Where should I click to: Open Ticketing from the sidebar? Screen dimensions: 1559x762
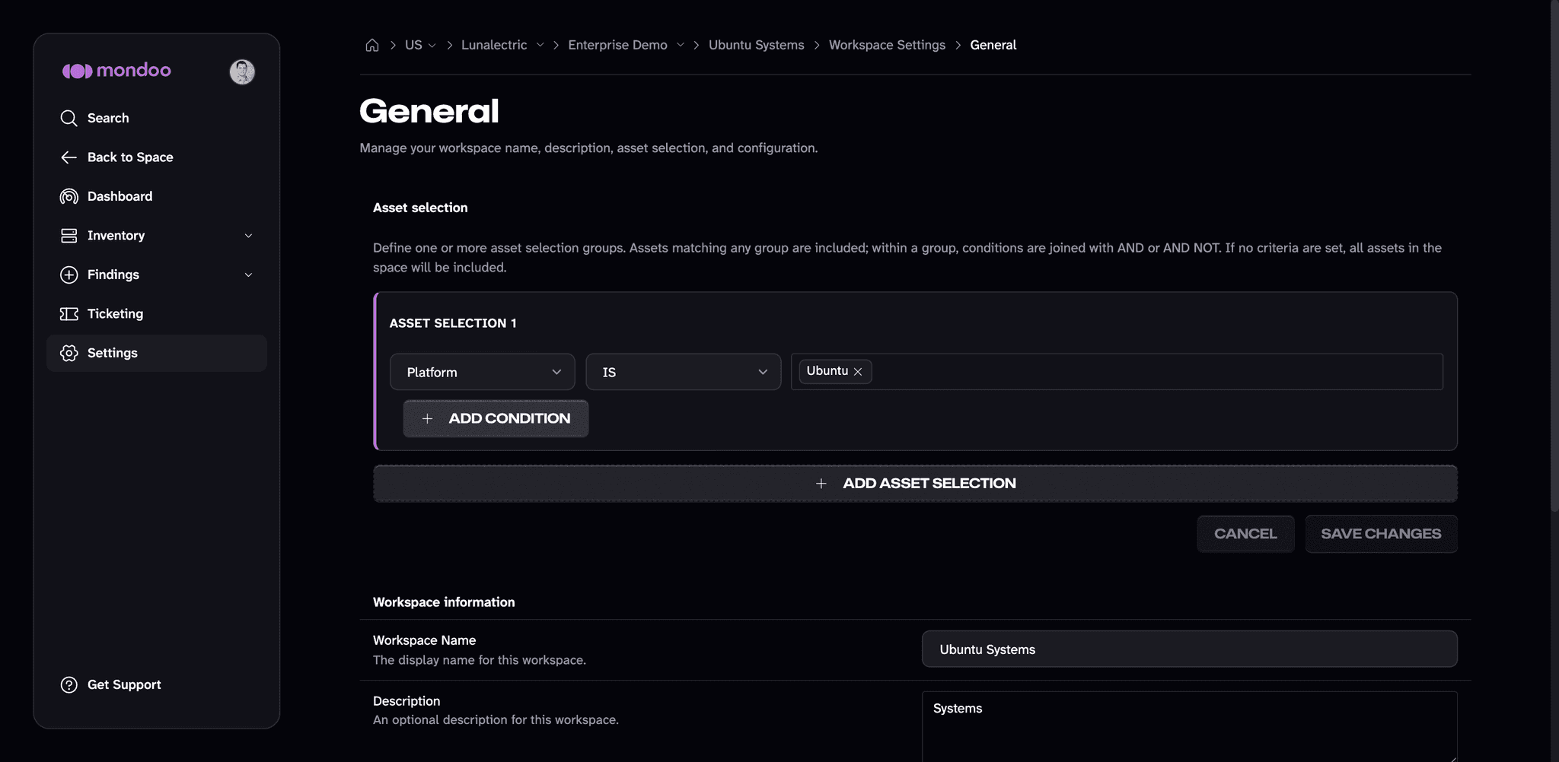(x=157, y=314)
